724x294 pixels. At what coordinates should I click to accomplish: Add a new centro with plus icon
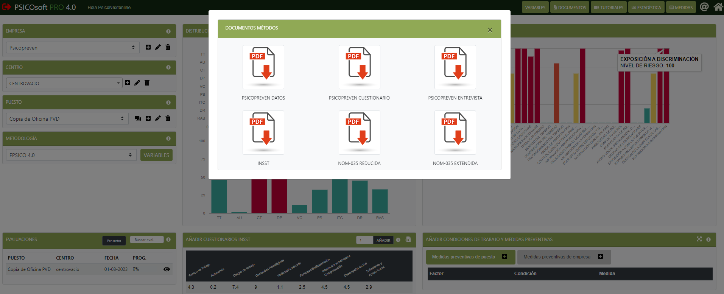click(x=127, y=82)
